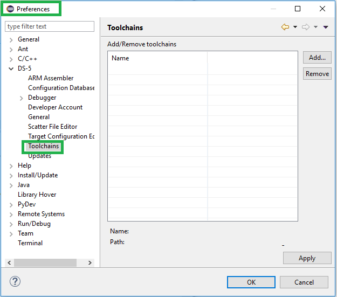Expand the Help tree category
337x297 pixels.
tap(11, 166)
